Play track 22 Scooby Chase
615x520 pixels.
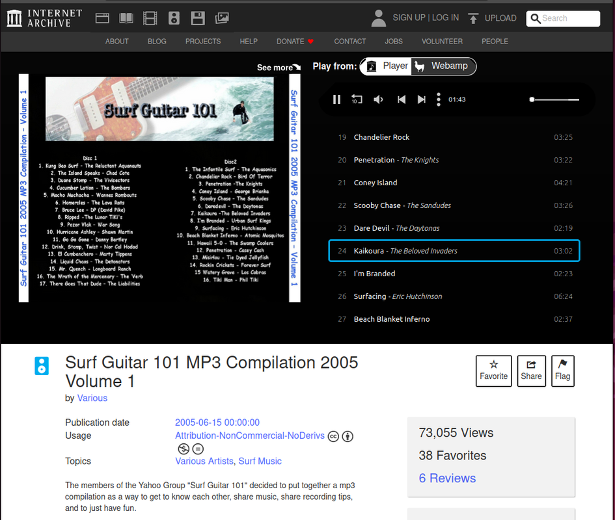tap(455, 205)
